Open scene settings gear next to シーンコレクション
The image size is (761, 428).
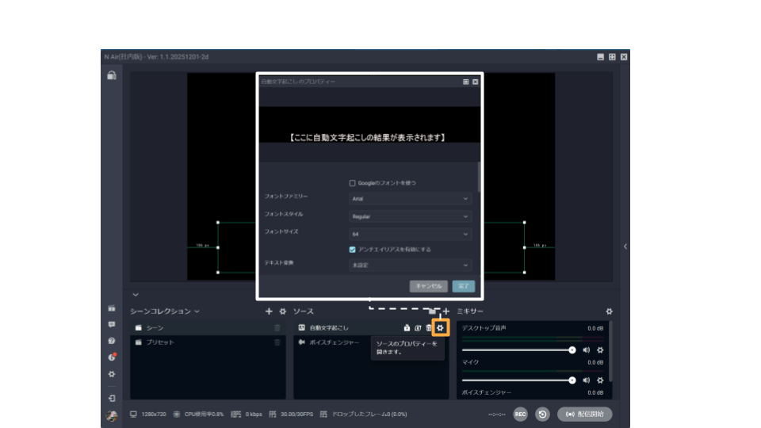282,311
